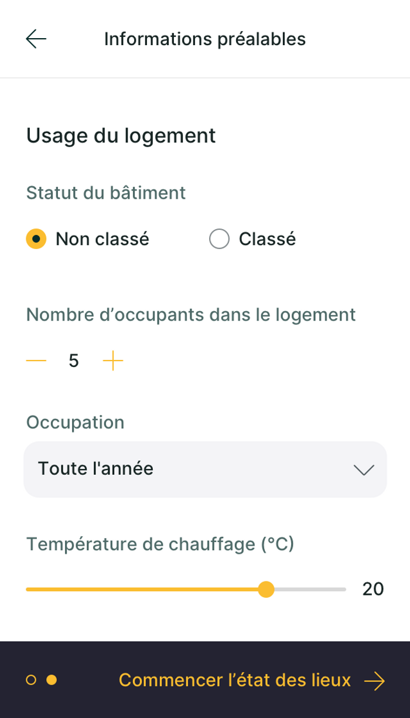Image resolution: width=410 pixels, height=718 pixels.
Task: Open the Occupation dropdown chevron
Action: pyautogui.click(x=364, y=469)
